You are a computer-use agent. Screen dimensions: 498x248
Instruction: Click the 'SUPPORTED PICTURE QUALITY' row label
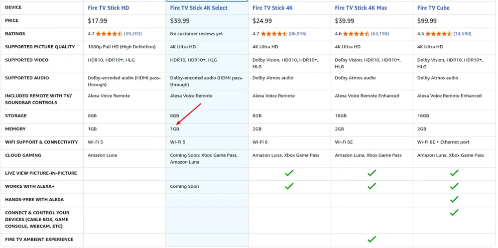[x=40, y=47]
